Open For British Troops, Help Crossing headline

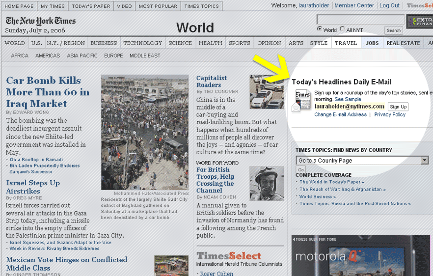point(216,180)
